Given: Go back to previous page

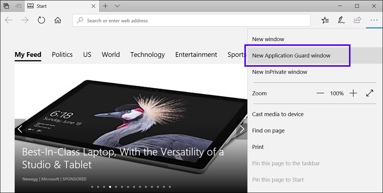Looking at the screenshot, I should click(x=9, y=20).
